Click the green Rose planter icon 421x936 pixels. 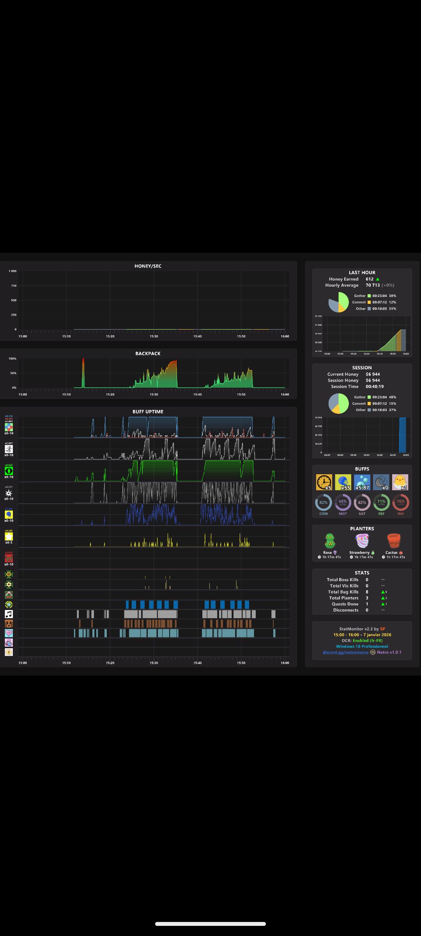(x=330, y=541)
